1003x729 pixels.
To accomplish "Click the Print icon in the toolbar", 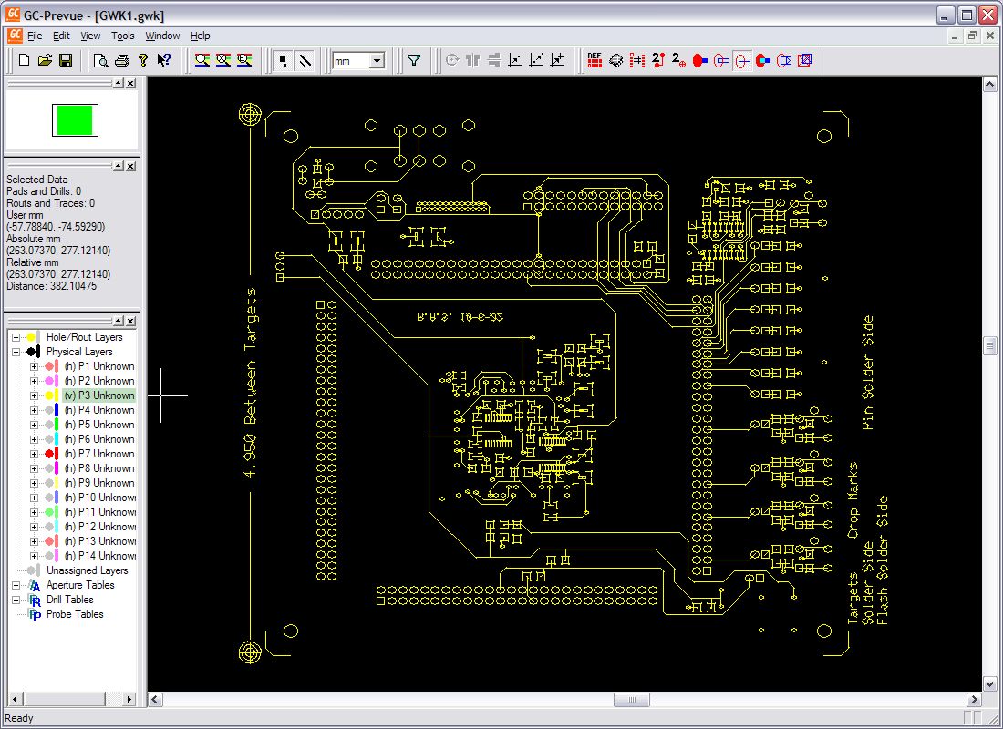I will click(x=121, y=60).
